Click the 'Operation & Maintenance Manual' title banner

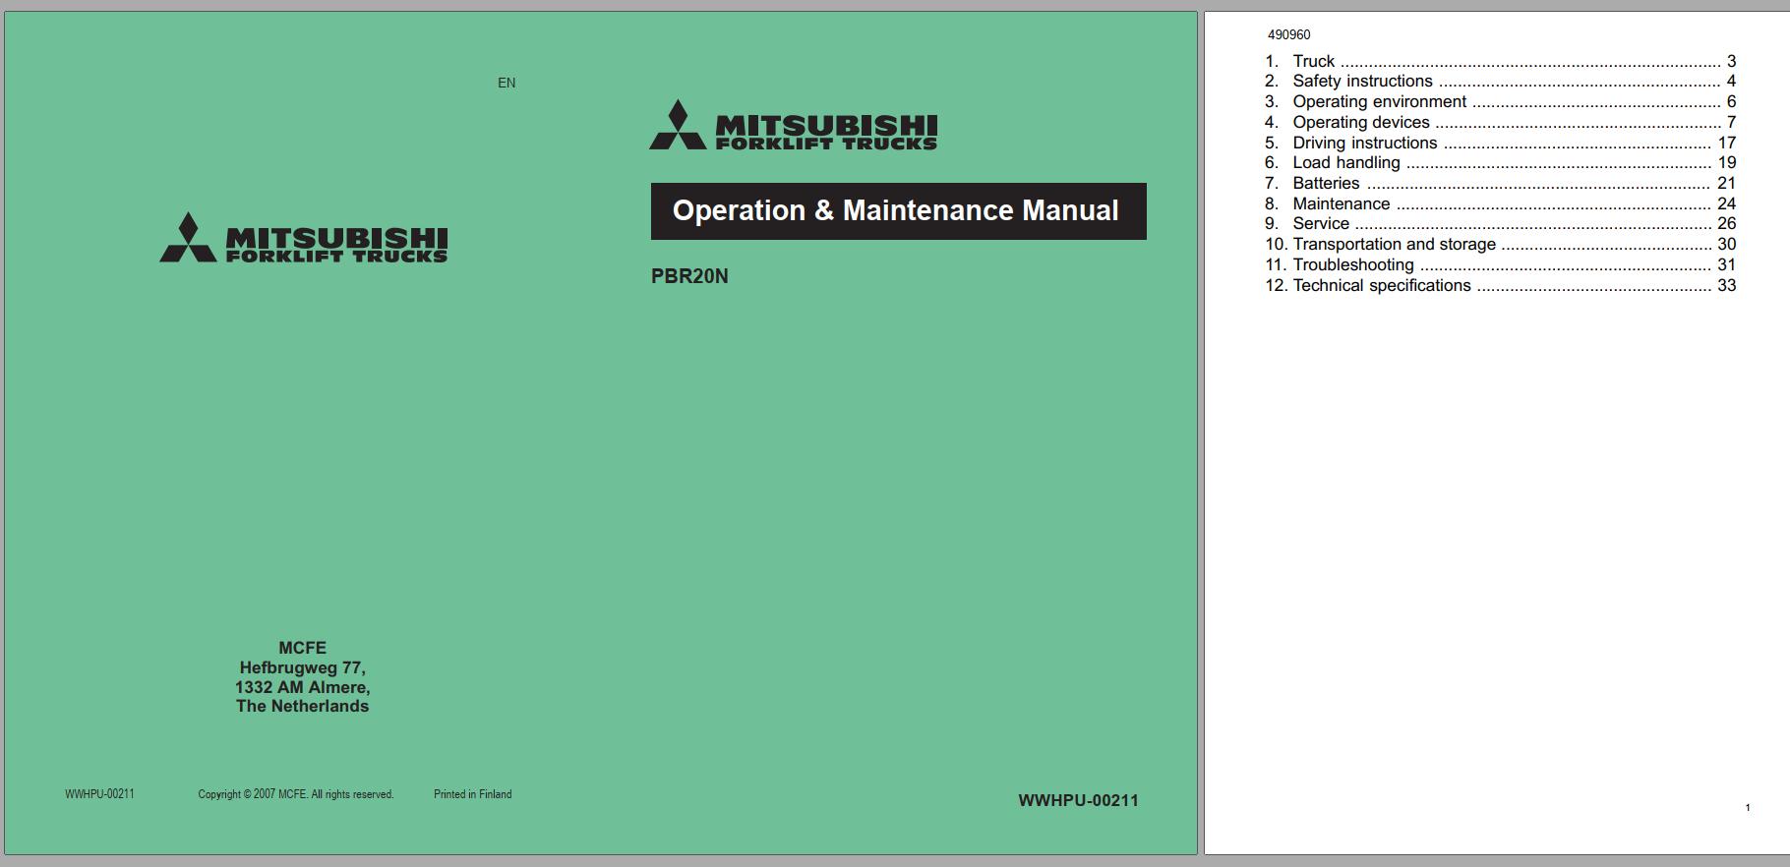point(898,211)
